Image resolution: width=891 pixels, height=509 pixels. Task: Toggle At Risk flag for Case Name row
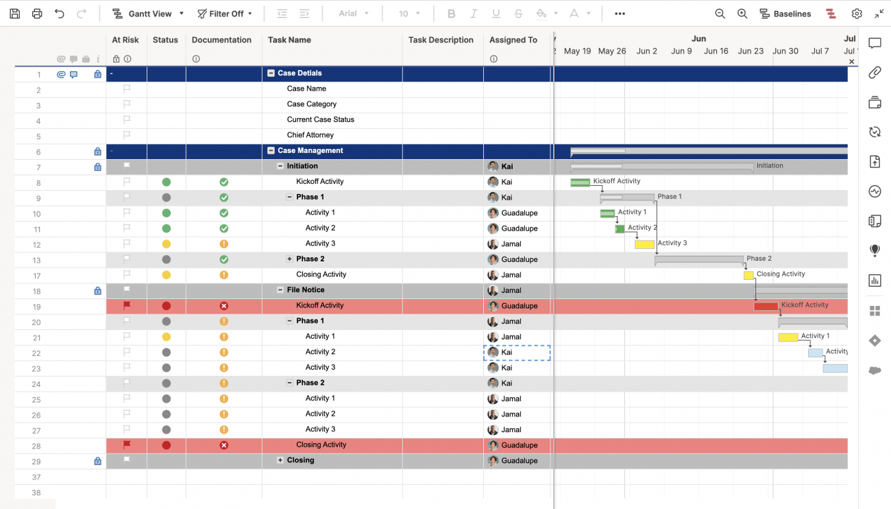(127, 88)
